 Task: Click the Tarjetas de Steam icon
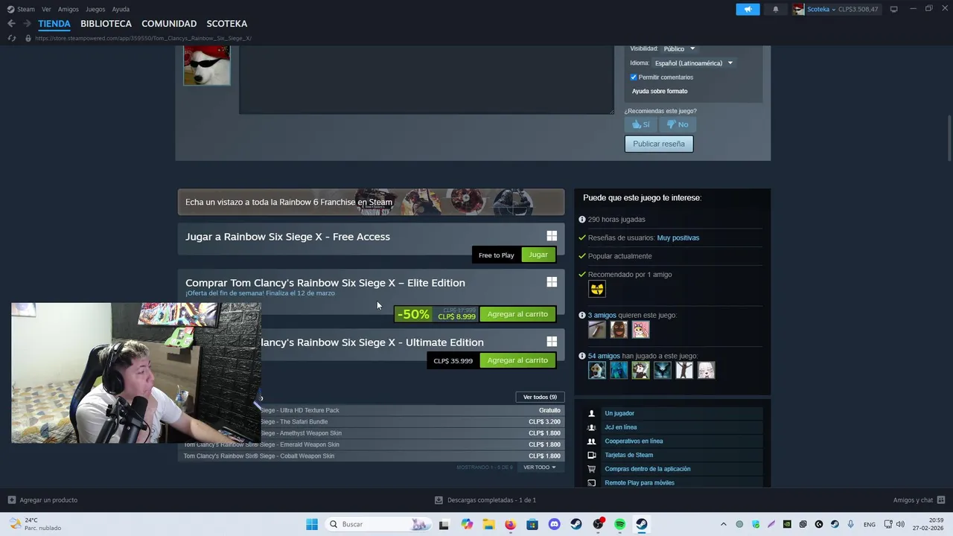591,455
